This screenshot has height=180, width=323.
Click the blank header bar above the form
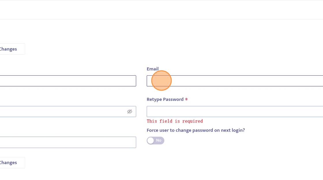(161, 10)
